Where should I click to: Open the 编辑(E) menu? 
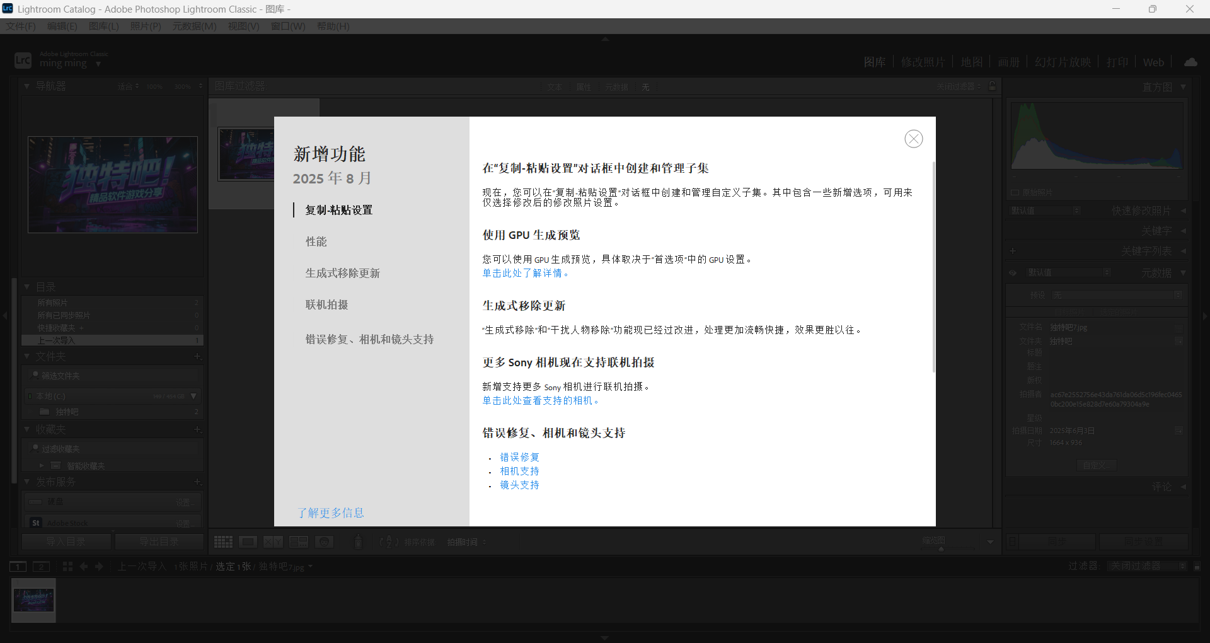tap(62, 26)
